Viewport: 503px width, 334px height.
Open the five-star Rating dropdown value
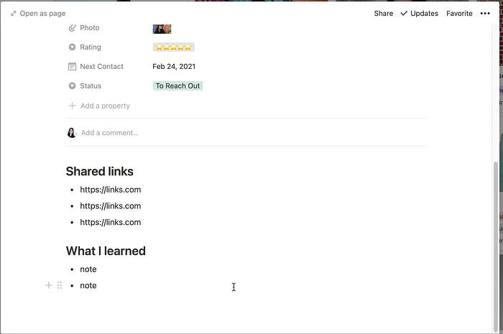click(x=174, y=47)
